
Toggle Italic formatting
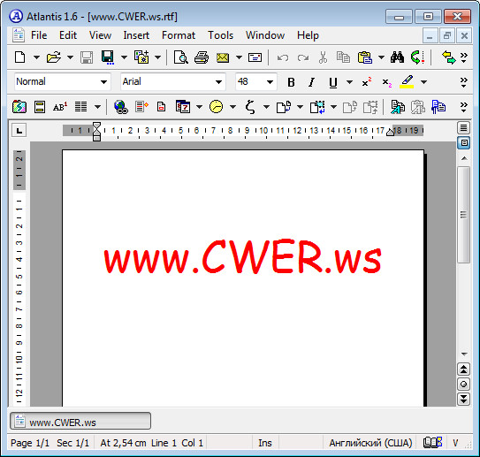312,82
